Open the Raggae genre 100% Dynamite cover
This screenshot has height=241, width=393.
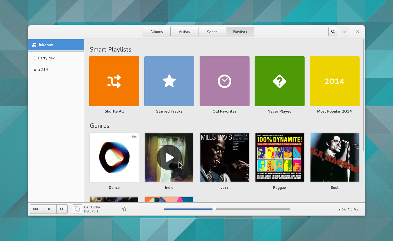click(280, 157)
